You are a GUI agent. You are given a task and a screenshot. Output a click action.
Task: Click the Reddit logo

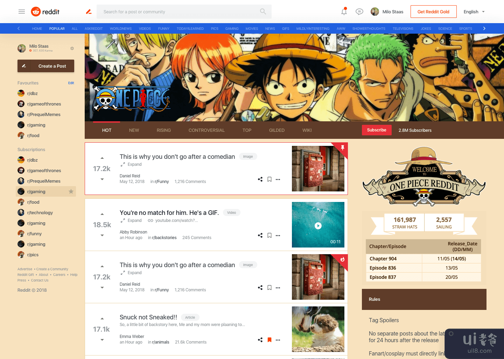pyautogui.click(x=45, y=12)
